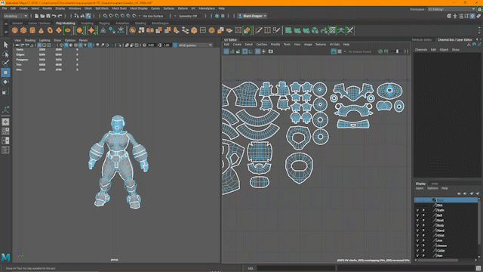Click the MEL command line input field
Screen dimensions: 483x272
point(296,268)
